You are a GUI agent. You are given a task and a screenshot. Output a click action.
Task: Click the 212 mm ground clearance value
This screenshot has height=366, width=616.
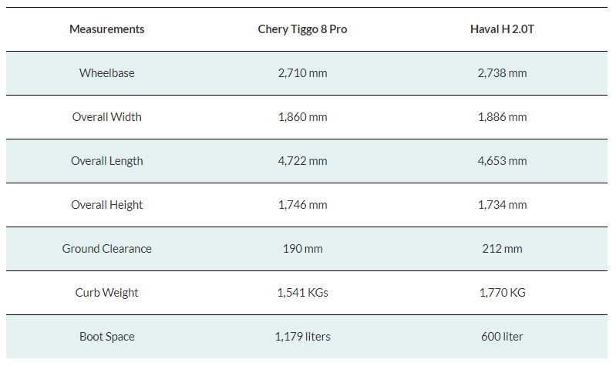pos(502,249)
